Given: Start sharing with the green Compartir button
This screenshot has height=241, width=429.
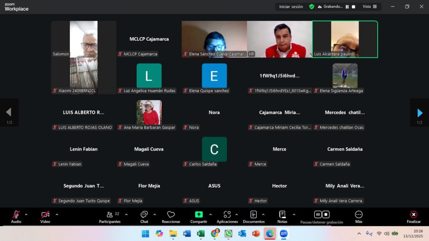Looking at the screenshot, I should tap(199, 214).
